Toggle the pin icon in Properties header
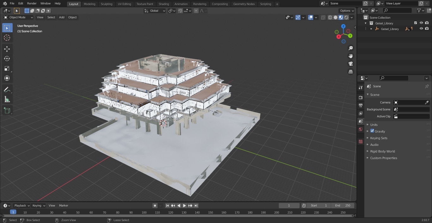Viewport: 432px width, 223px height. click(427, 86)
